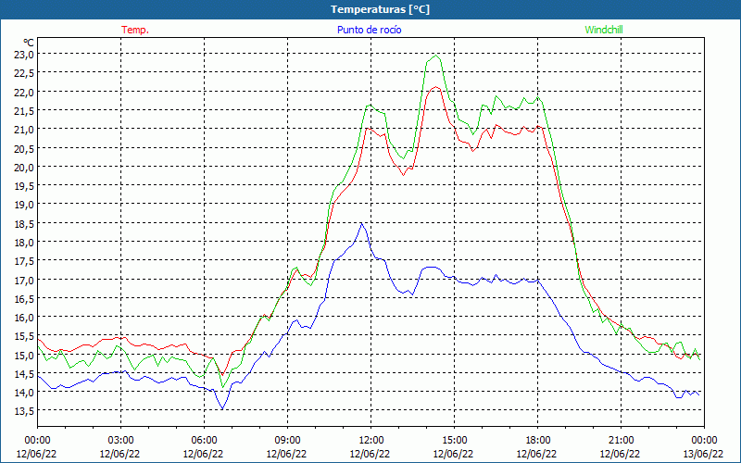This screenshot has width=741, height=463.
Task: Click the blue dew point minimum near 06:40
Action: point(222,408)
